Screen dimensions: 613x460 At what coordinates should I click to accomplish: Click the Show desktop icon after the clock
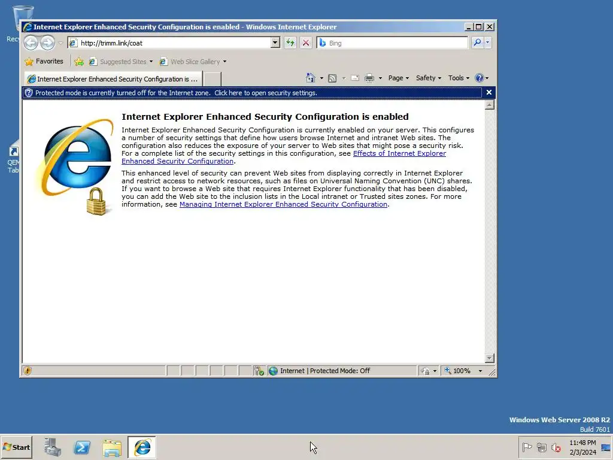point(606,447)
